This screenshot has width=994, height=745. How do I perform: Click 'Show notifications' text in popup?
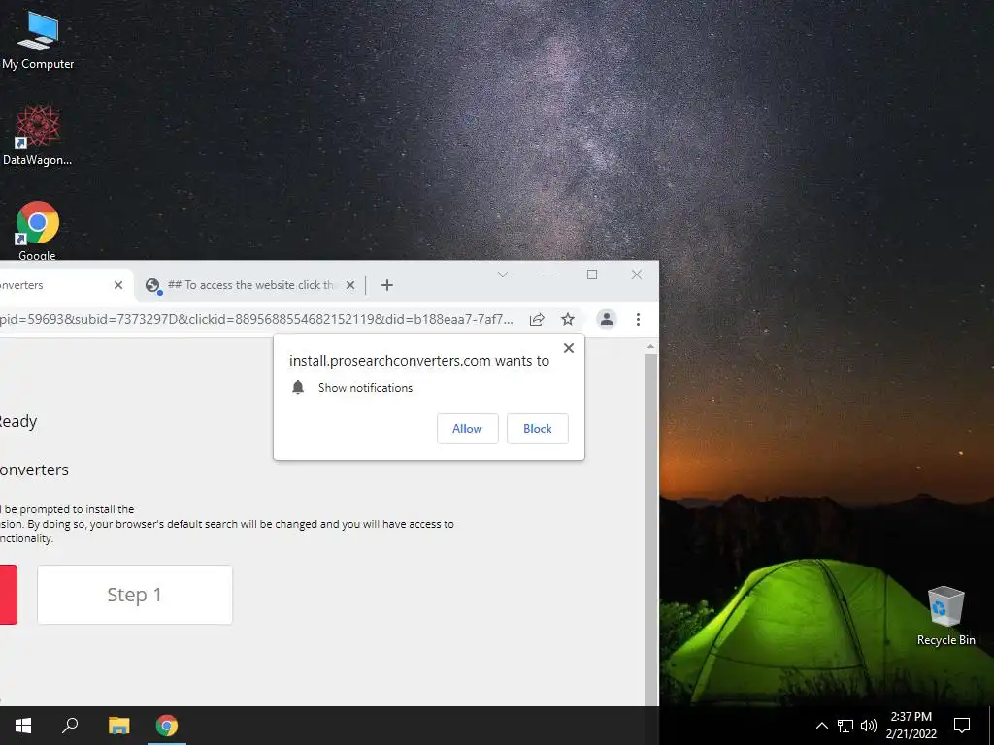pyautogui.click(x=365, y=388)
